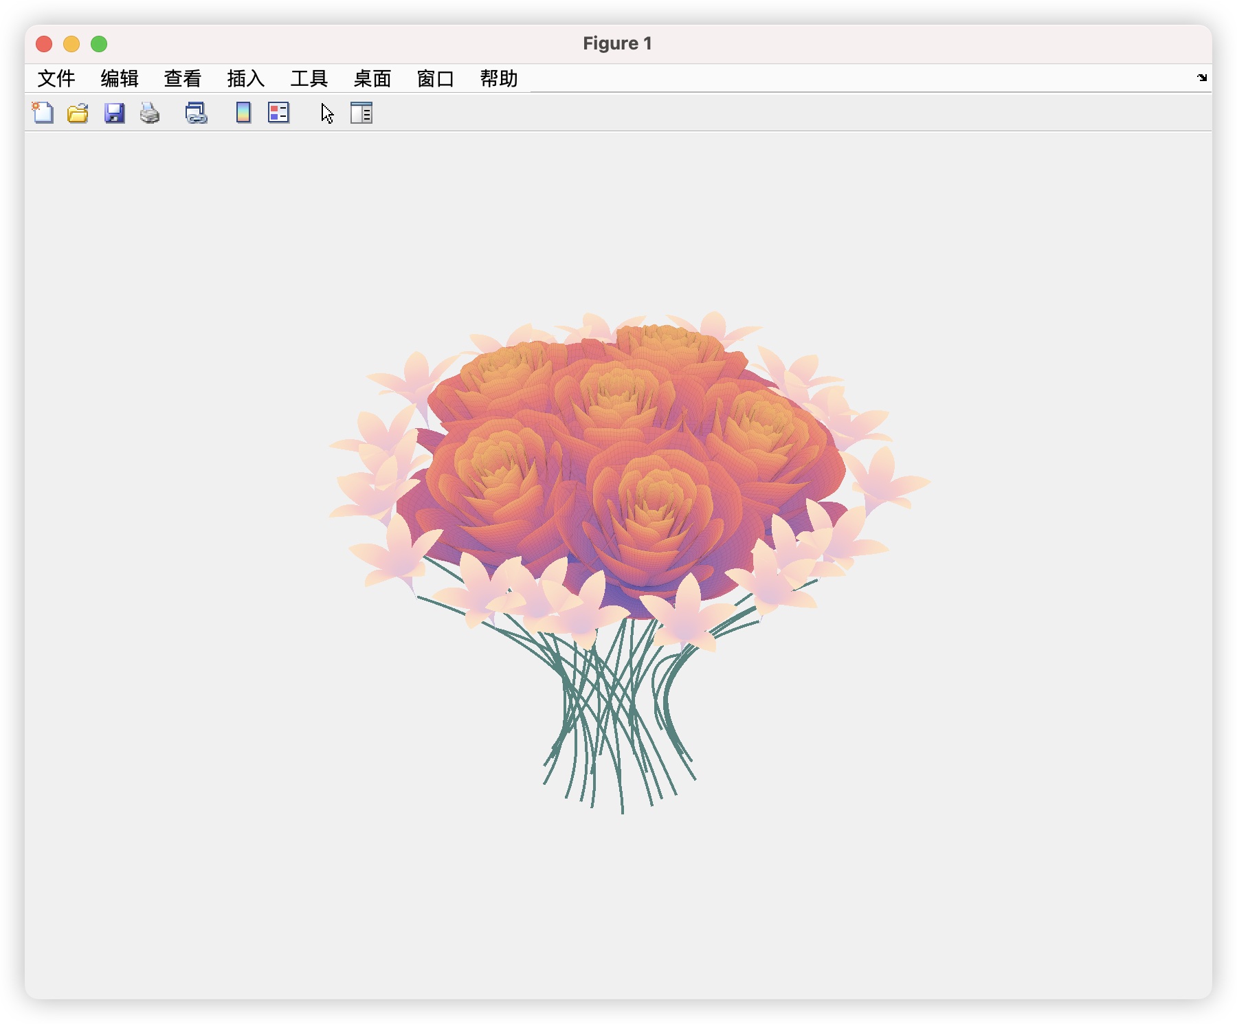Expand the 查看 menu
The height and width of the screenshot is (1024, 1237).
tap(183, 78)
